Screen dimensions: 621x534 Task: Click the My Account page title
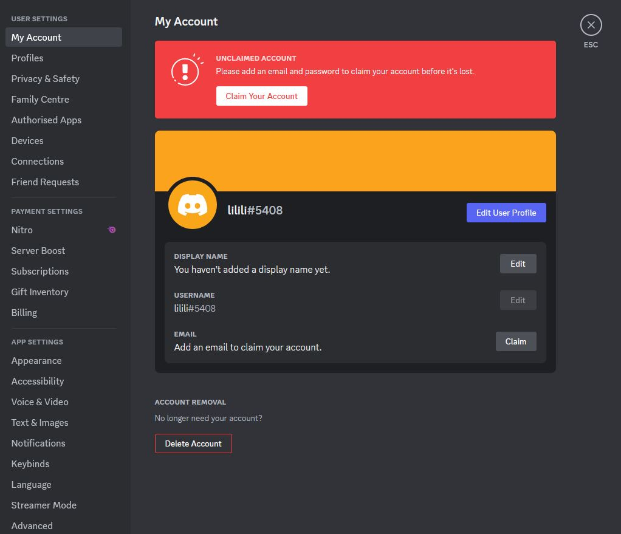coord(186,21)
